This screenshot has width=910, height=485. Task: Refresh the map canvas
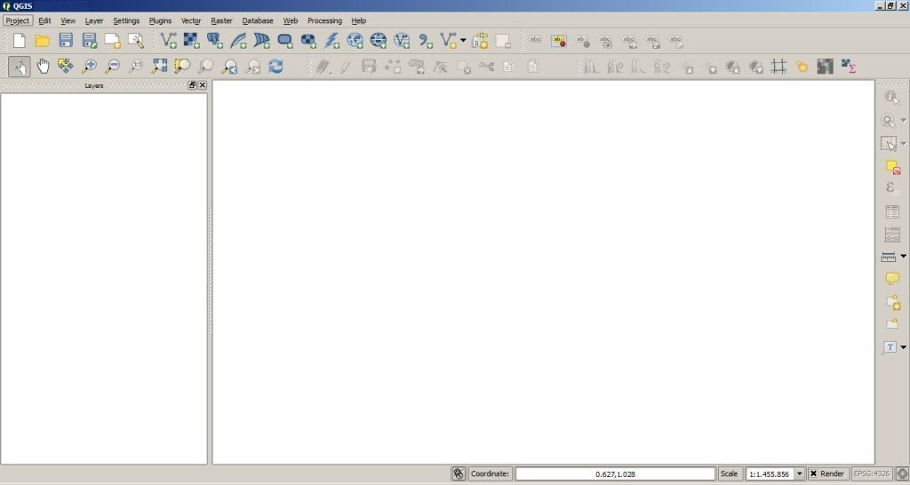(x=275, y=67)
